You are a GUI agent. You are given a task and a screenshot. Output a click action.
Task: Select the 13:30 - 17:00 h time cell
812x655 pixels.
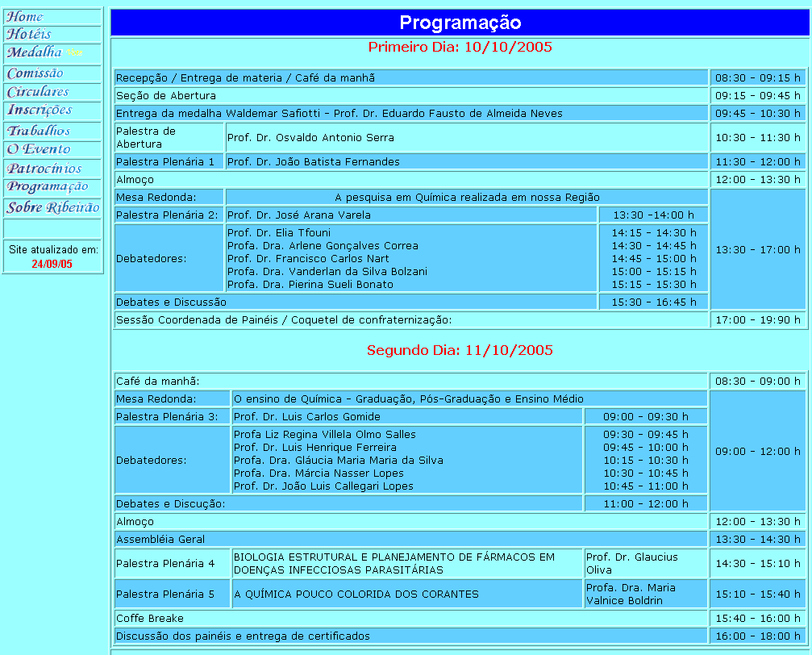coord(758,250)
